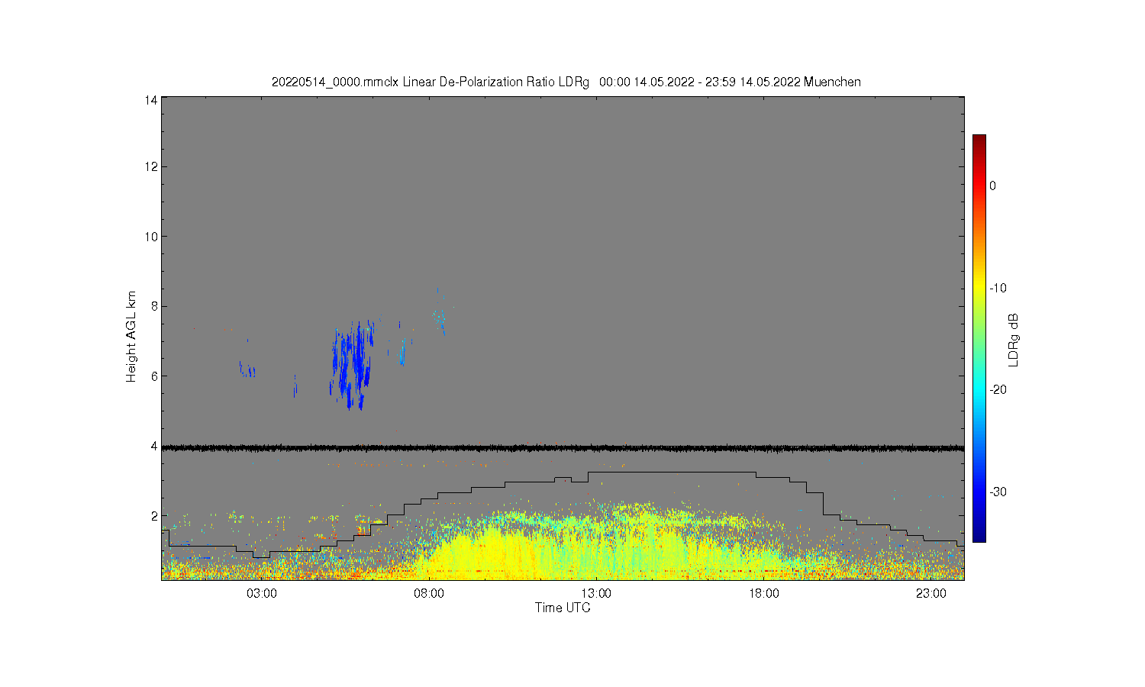Click the 0 colorbar tick label
The height and width of the screenshot is (687, 1145).
point(992,185)
